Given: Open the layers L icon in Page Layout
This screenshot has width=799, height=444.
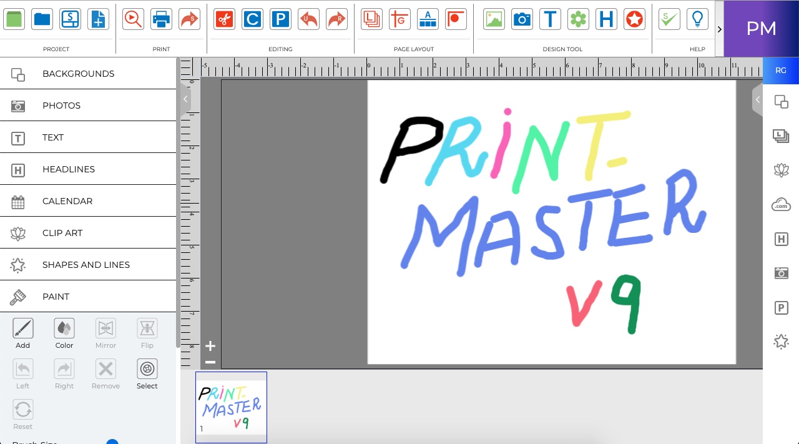Looking at the screenshot, I should [x=371, y=19].
